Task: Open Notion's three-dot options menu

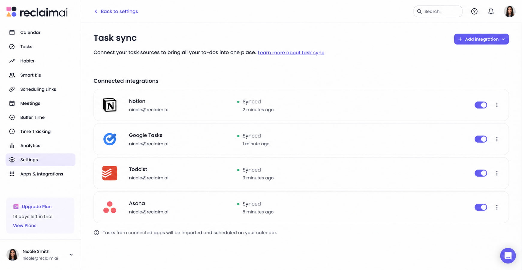Action: tap(497, 105)
